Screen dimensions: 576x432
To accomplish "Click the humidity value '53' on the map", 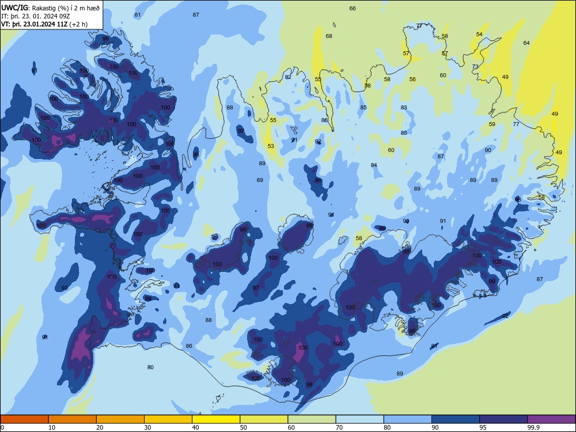I will point(271,146).
